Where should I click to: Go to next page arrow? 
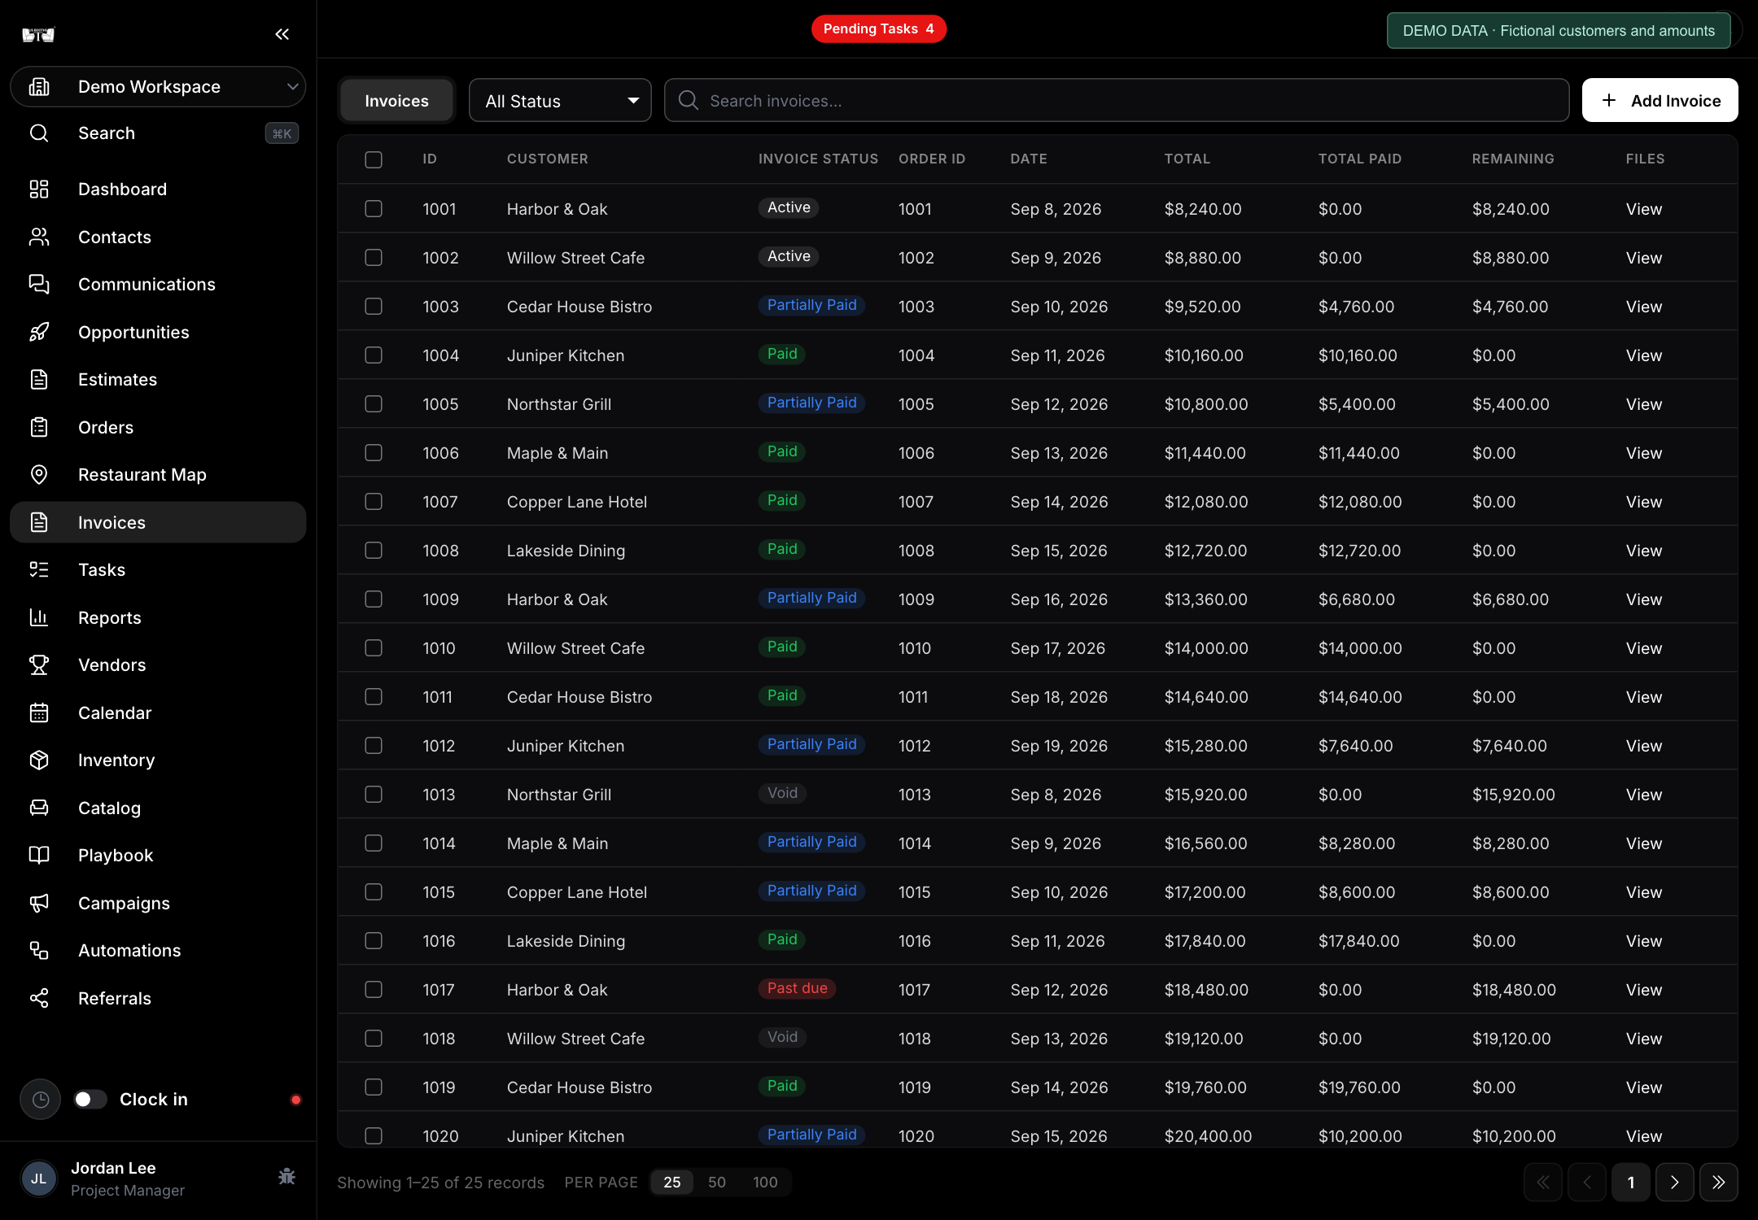[1674, 1183]
